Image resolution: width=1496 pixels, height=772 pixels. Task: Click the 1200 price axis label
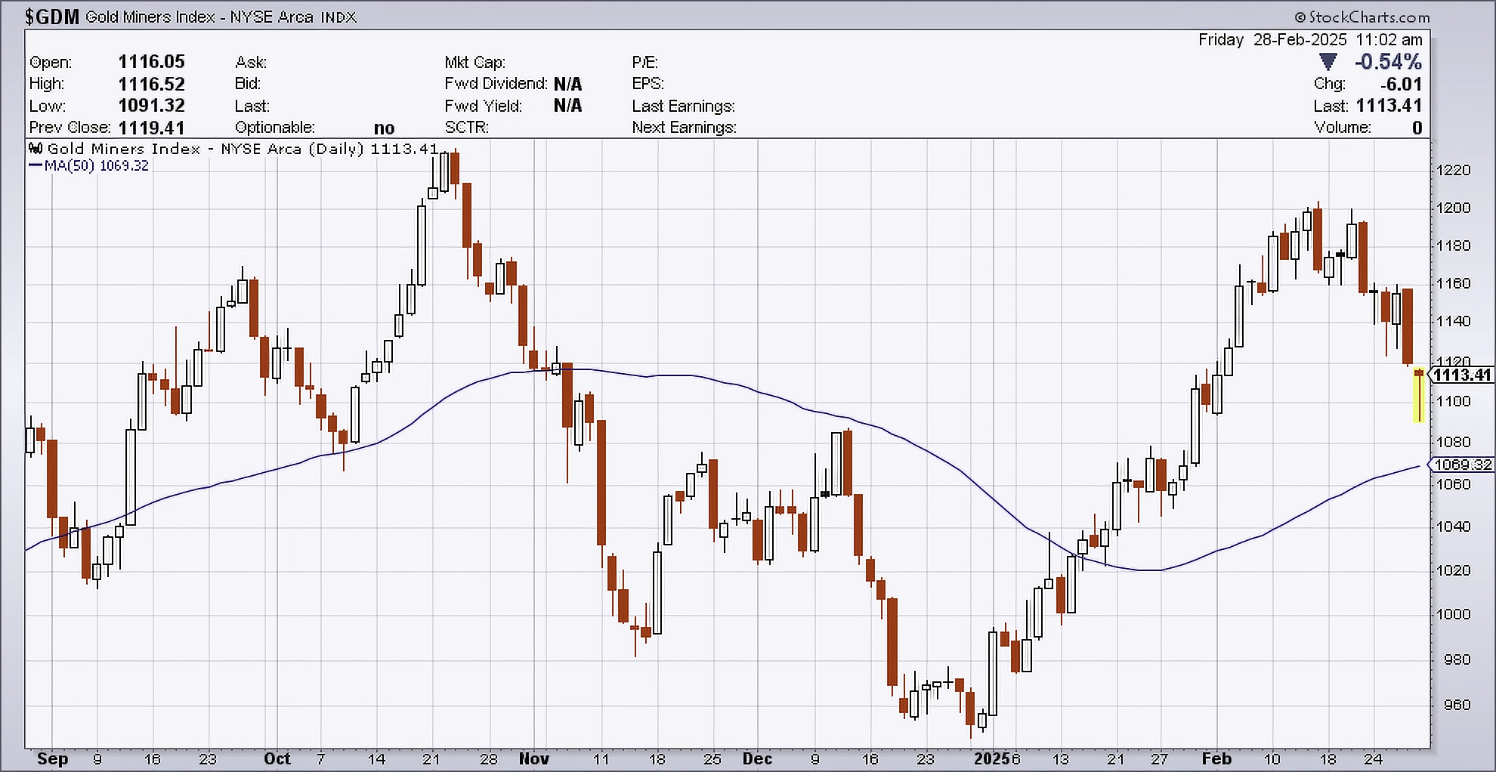point(1453,208)
